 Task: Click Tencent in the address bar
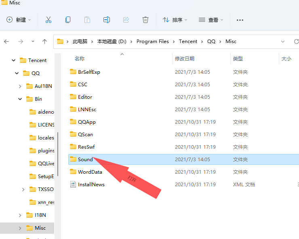(188, 41)
